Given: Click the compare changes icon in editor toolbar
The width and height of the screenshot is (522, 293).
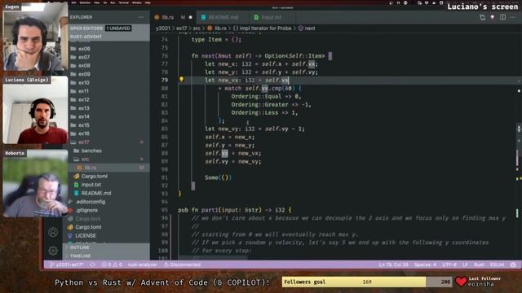Looking at the screenshot, I should pyautogui.click(x=482, y=17).
